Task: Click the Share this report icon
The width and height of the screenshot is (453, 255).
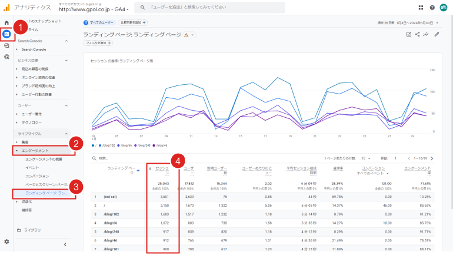Action: (x=418, y=35)
